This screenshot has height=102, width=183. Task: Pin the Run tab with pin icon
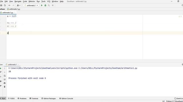[x=1, y=86]
